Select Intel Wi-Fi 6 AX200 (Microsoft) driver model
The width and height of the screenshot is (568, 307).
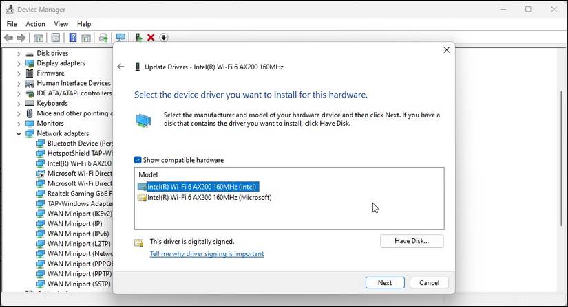[209, 198]
